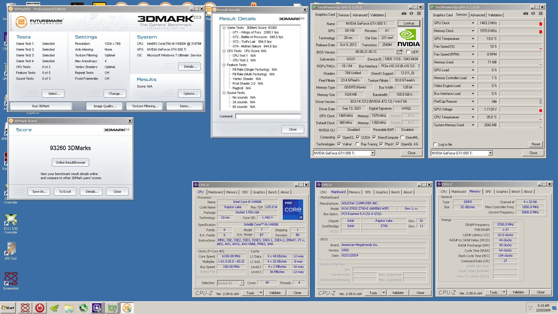The width and height of the screenshot is (558, 314).
Task: Click the Run 3DMark button
Action: coord(41,106)
